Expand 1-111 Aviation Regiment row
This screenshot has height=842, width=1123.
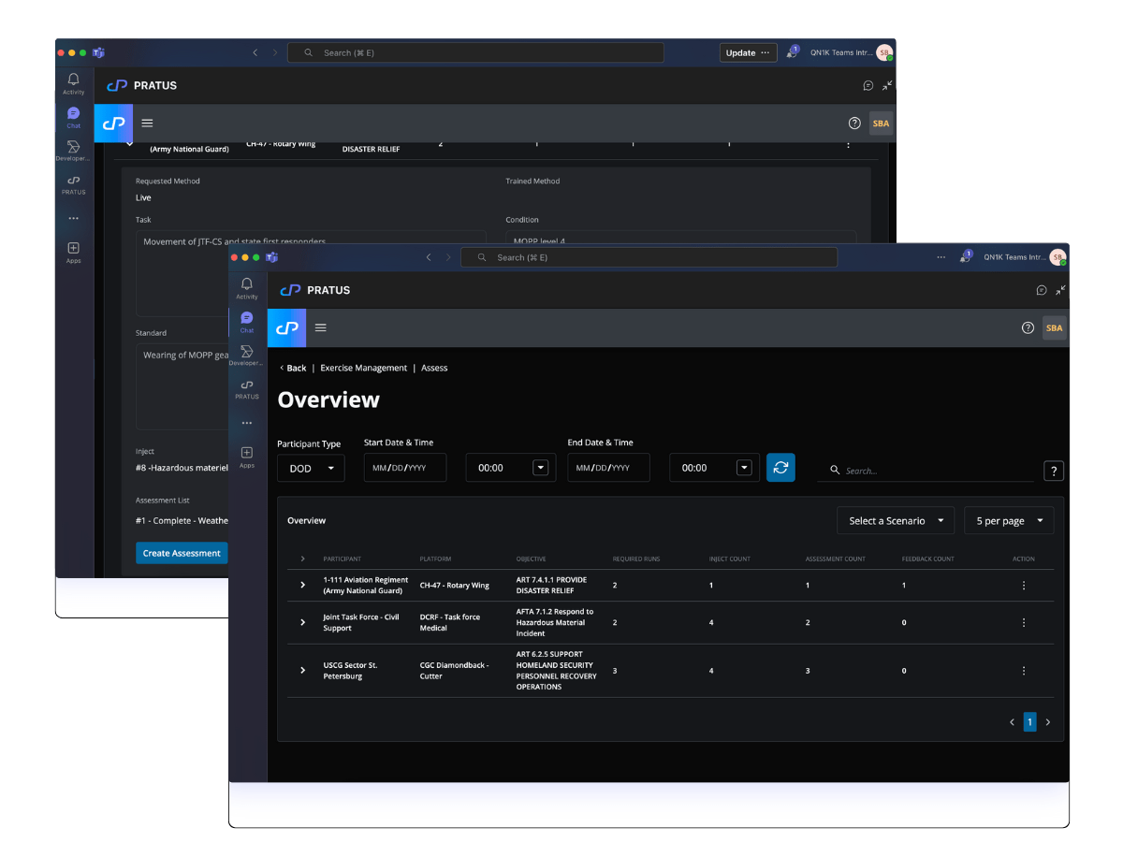point(302,585)
